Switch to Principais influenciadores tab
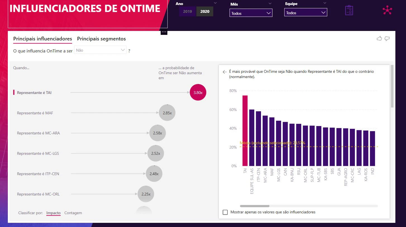This screenshot has width=406, height=227. (43, 39)
